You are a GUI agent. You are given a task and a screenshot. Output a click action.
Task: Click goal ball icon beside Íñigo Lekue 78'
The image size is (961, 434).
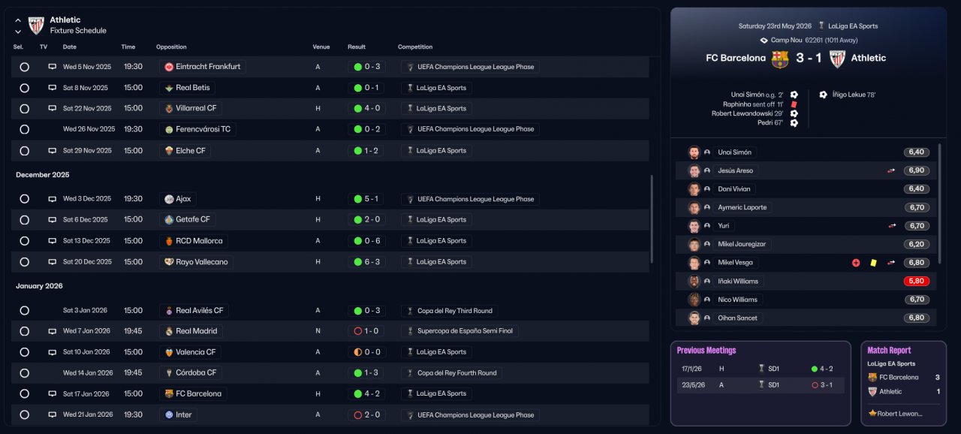[823, 95]
